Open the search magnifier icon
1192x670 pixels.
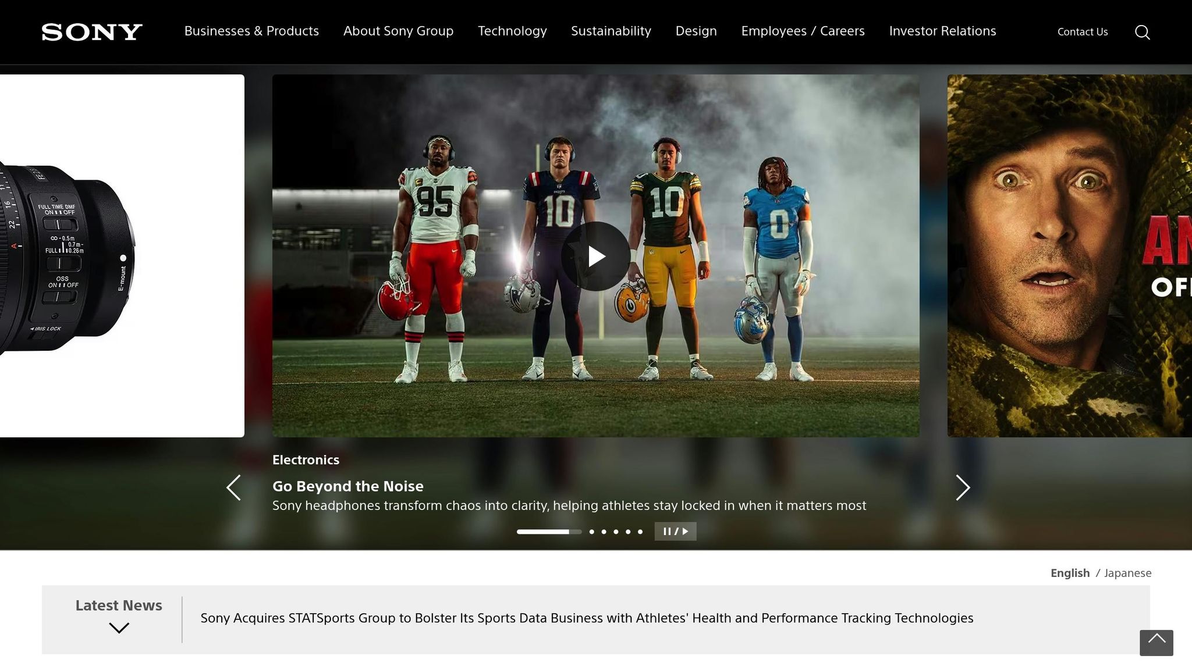[x=1142, y=32]
